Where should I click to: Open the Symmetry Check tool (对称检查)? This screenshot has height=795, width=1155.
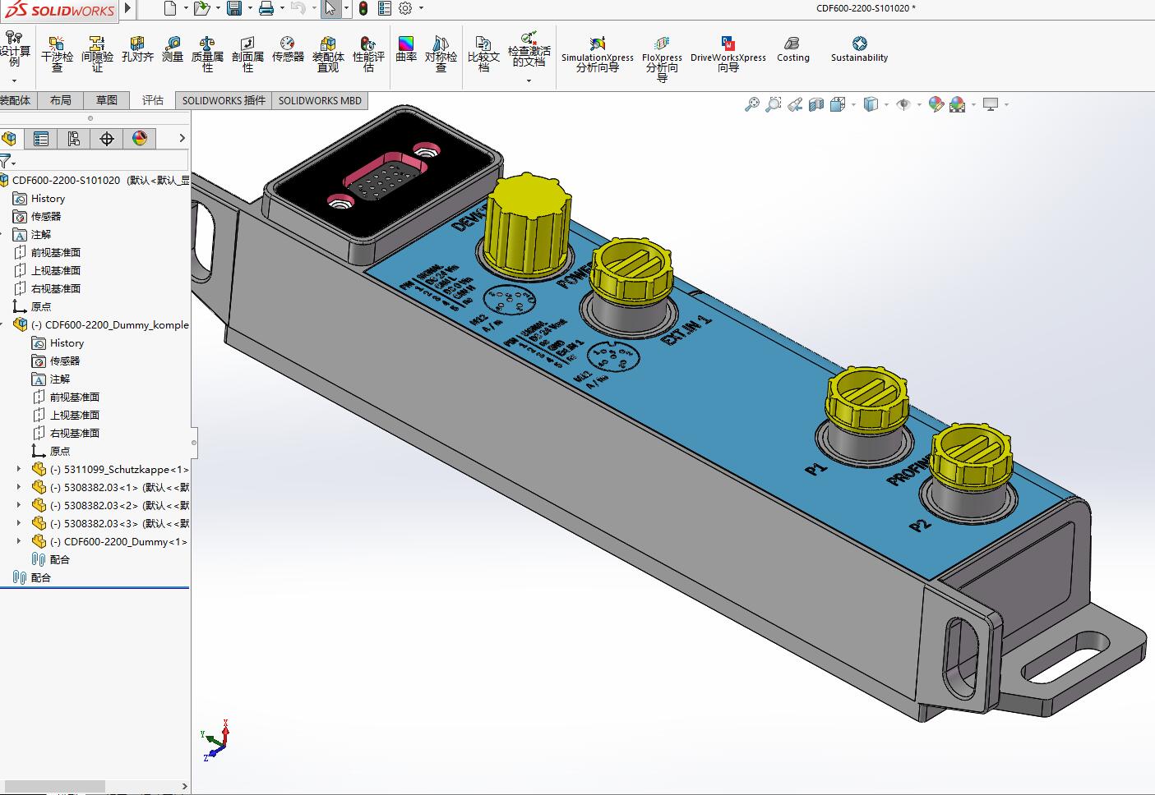441,53
